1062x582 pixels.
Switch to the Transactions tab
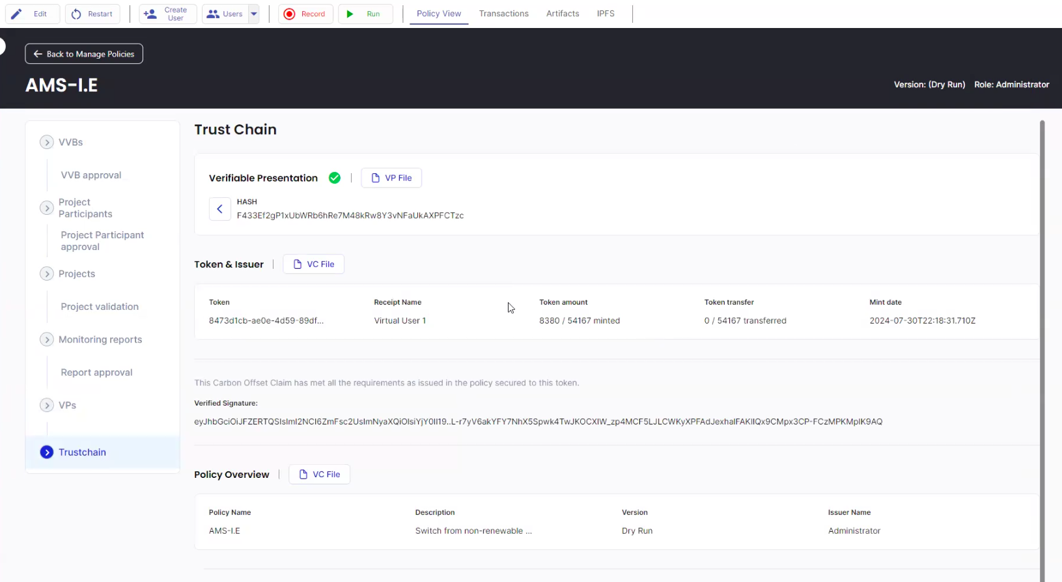pyautogui.click(x=503, y=14)
